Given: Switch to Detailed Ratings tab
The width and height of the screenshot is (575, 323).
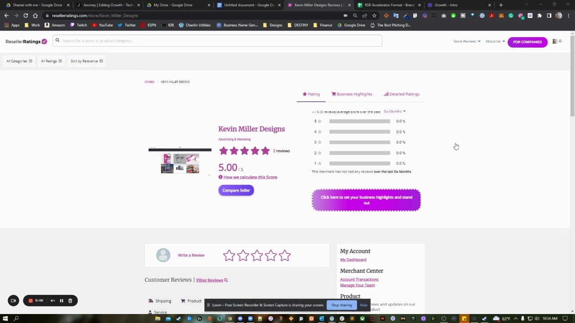Looking at the screenshot, I should (402, 94).
